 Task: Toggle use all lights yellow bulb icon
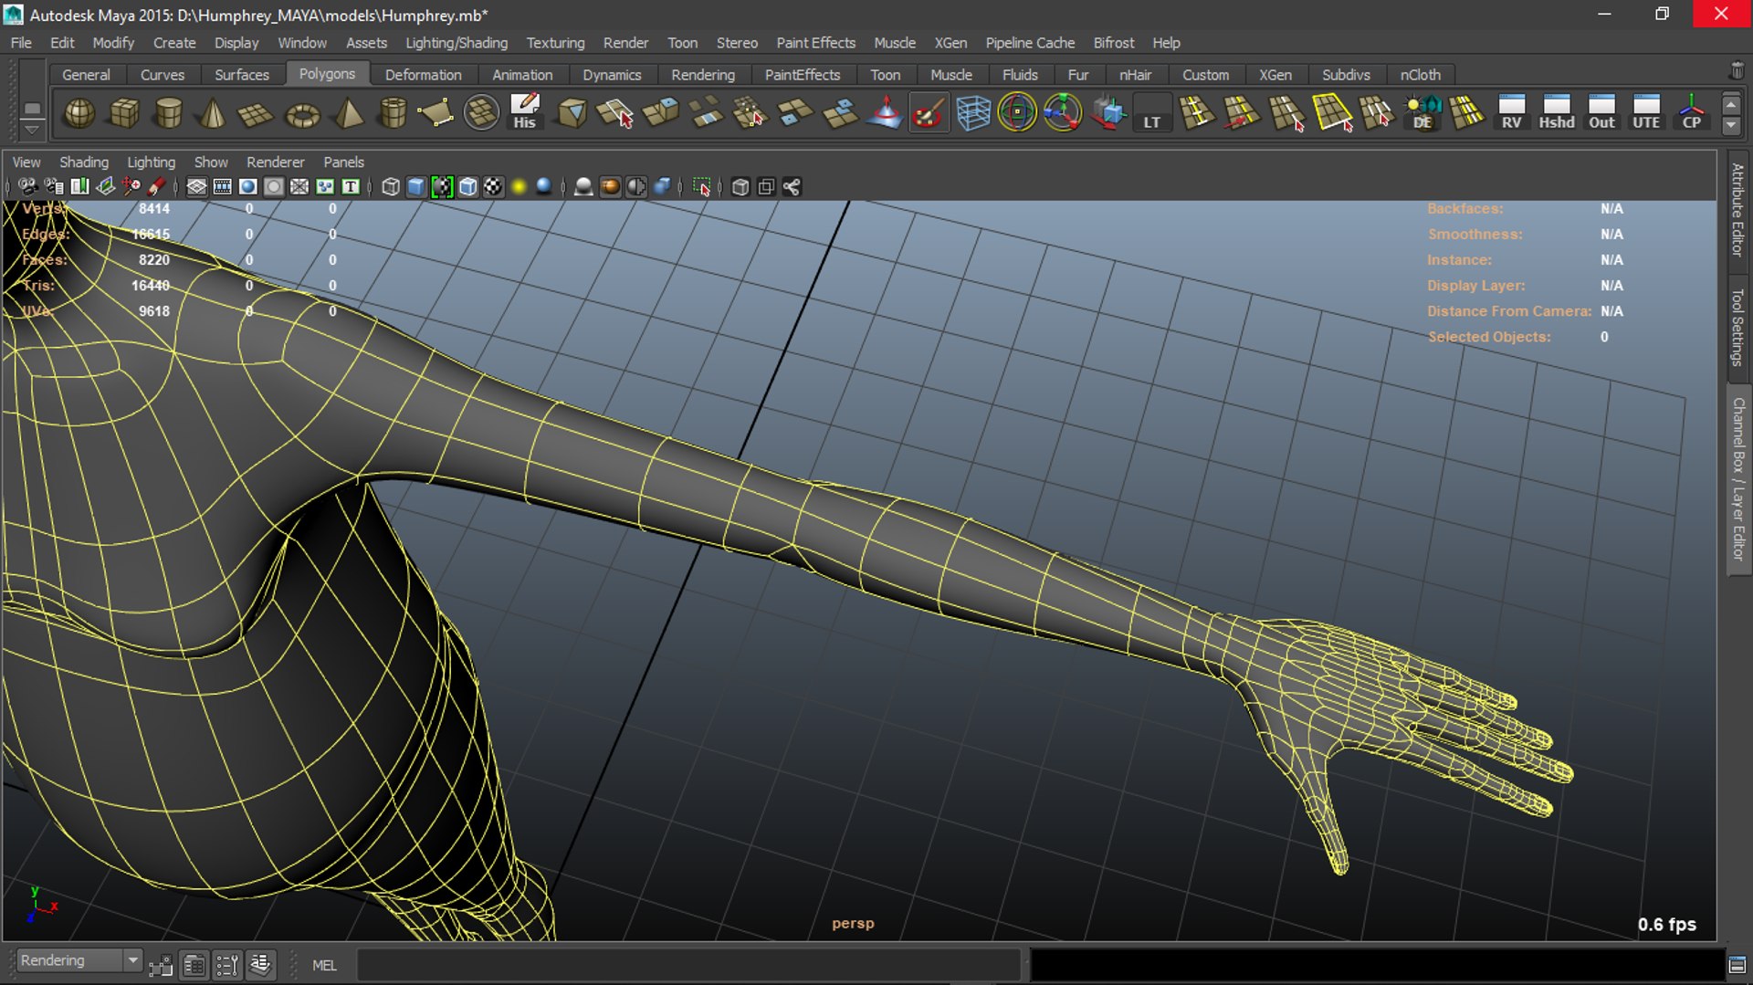(x=519, y=187)
